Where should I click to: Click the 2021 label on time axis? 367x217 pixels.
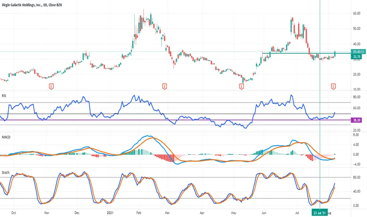click(110, 213)
